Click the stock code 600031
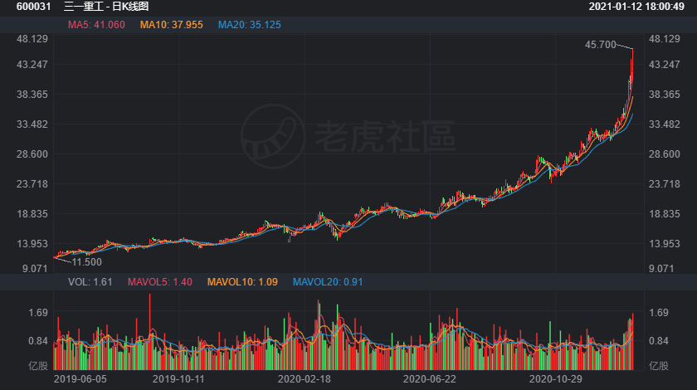The width and height of the screenshot is (697, 390). pos(33,7)
